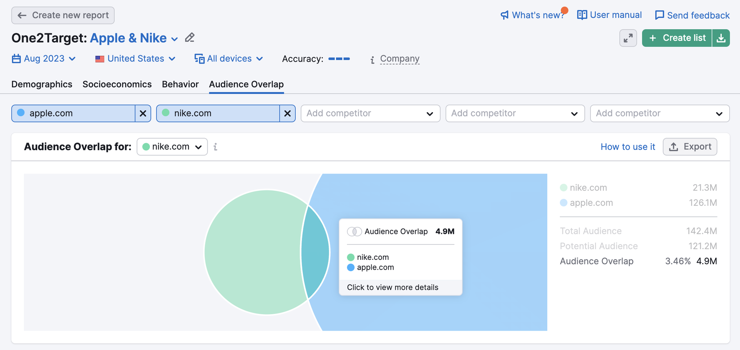Switch to the Behavior tab
Screen dimensions: 740x350
click(x=180, y=84)
